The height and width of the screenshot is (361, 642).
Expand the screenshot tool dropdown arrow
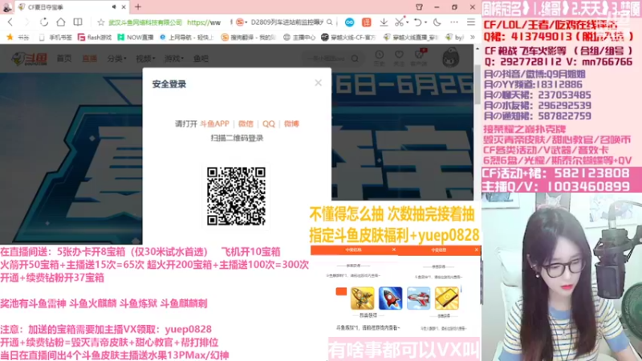tap(407, 22)
